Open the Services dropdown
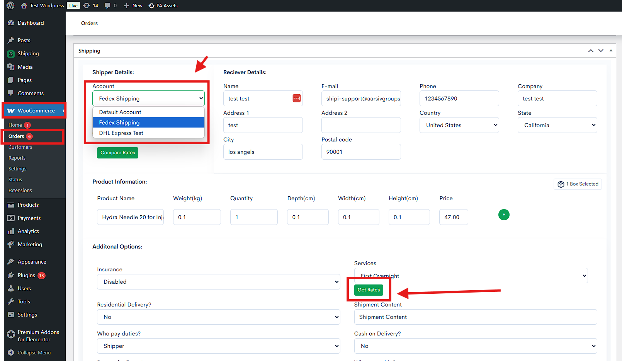This screenshot has height=361, width=622. pyautogui.click(x=471, y=276)
